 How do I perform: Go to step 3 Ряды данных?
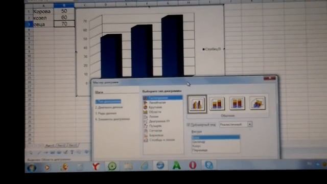[106, 113]
